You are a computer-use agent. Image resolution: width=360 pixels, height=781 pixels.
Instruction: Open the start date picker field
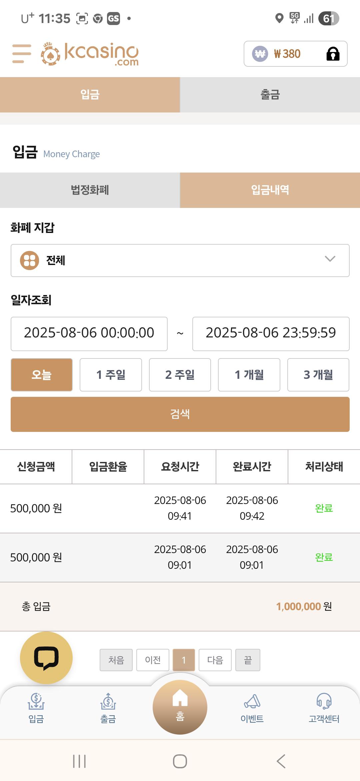click(x=89, y=334)
